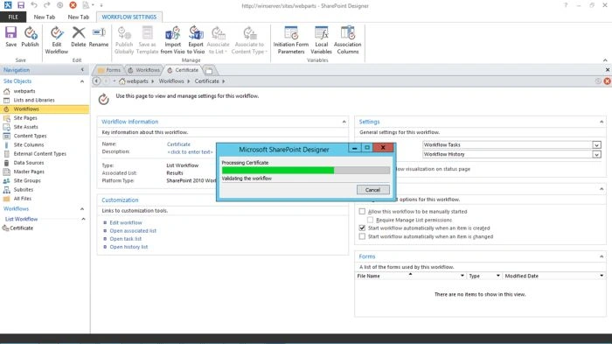
Task: Open Initiation Form Parameters
Action: pyautogui.click(x=291, y=40)
